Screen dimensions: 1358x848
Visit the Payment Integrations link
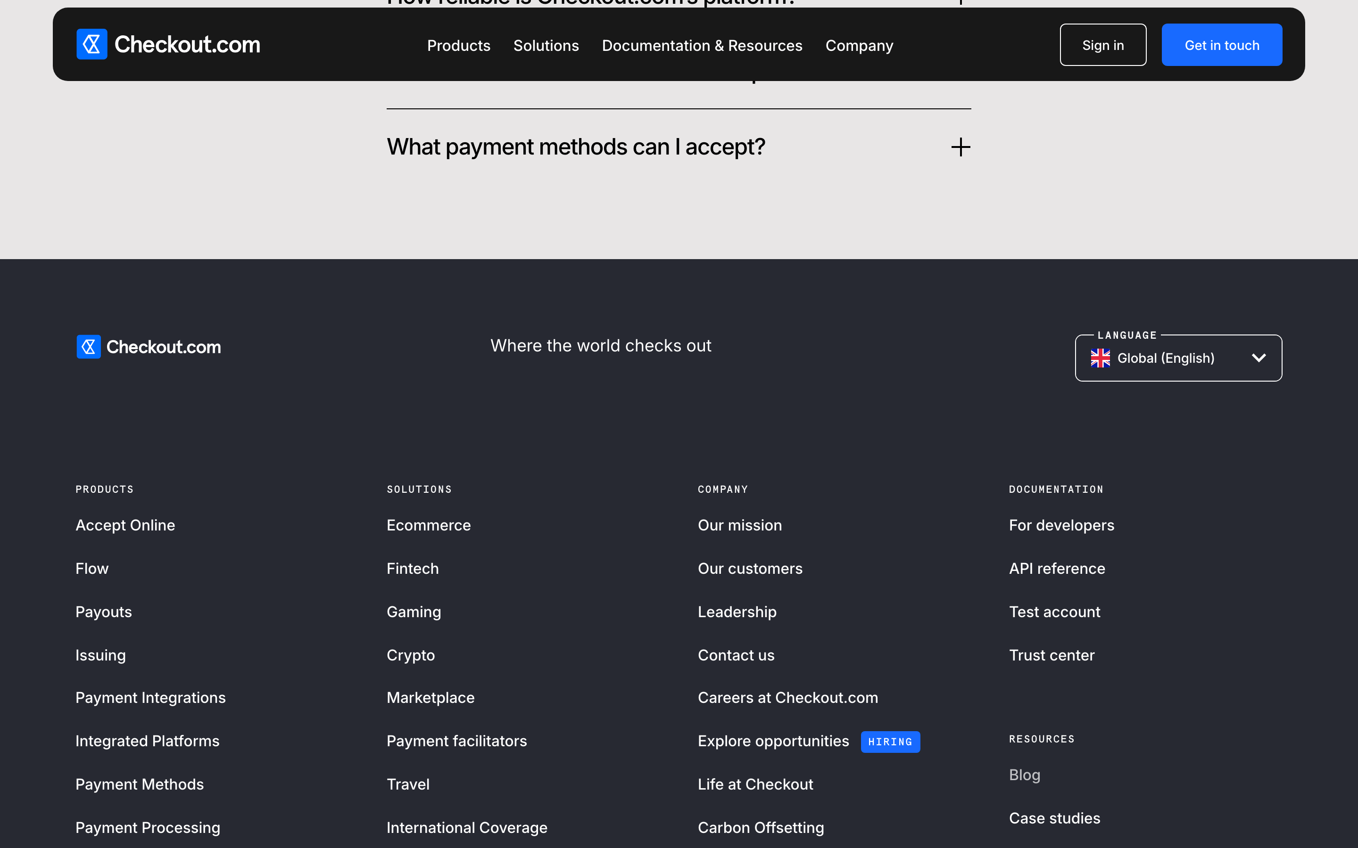[x=150, y=698]
